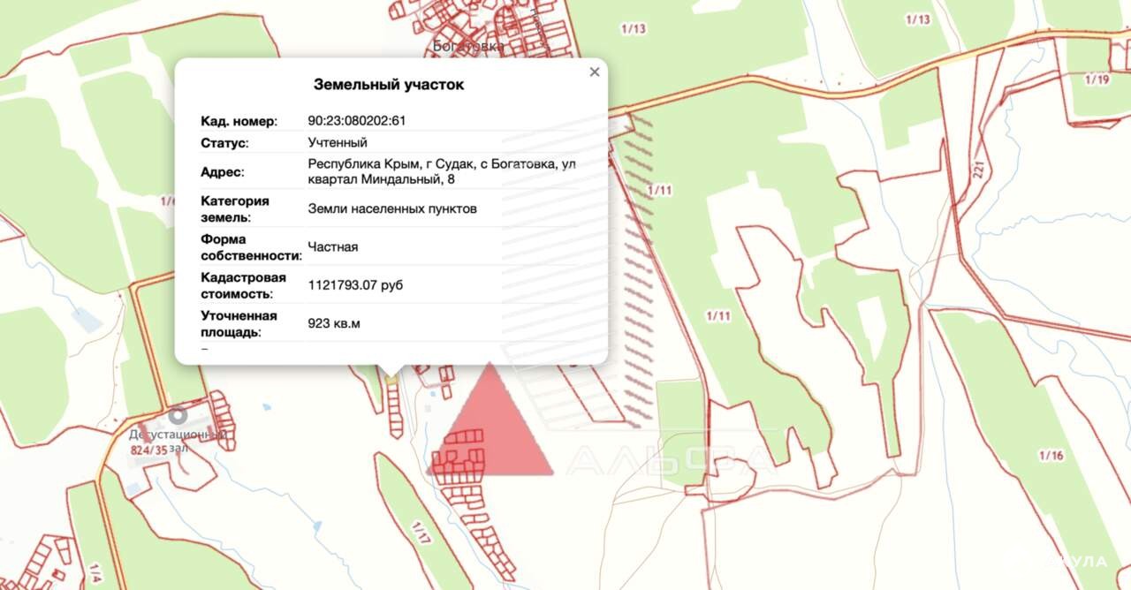Click the status value Учтенный
The height and width of the screenshot is (590, 1131).
tap(338, 142)
